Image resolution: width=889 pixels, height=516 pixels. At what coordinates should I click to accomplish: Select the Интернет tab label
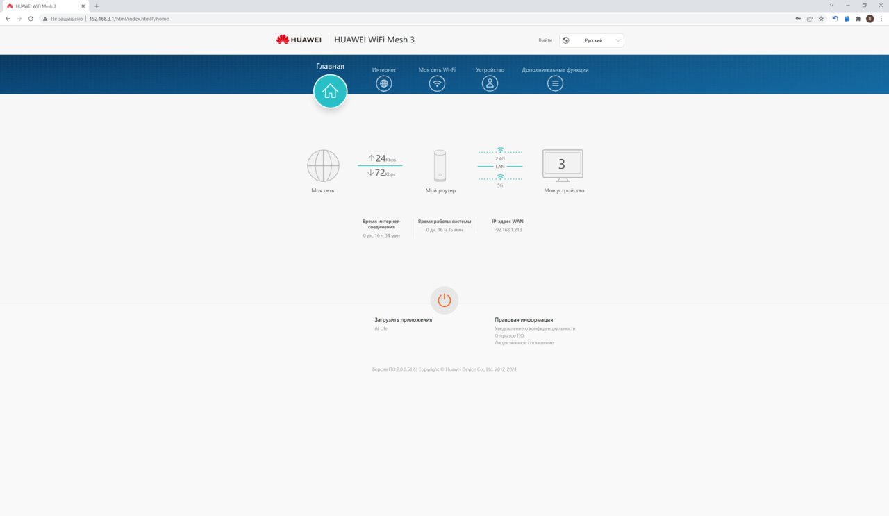(384, 70)
